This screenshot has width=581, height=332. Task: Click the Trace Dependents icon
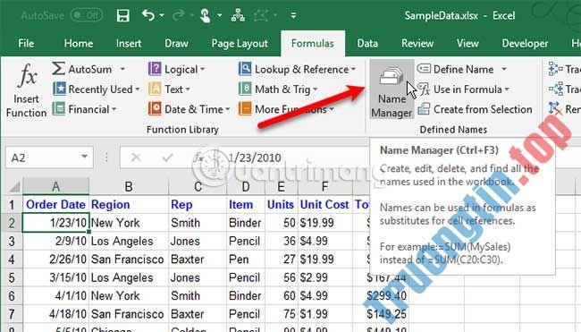pyautogui.click(x=555, y=89)
